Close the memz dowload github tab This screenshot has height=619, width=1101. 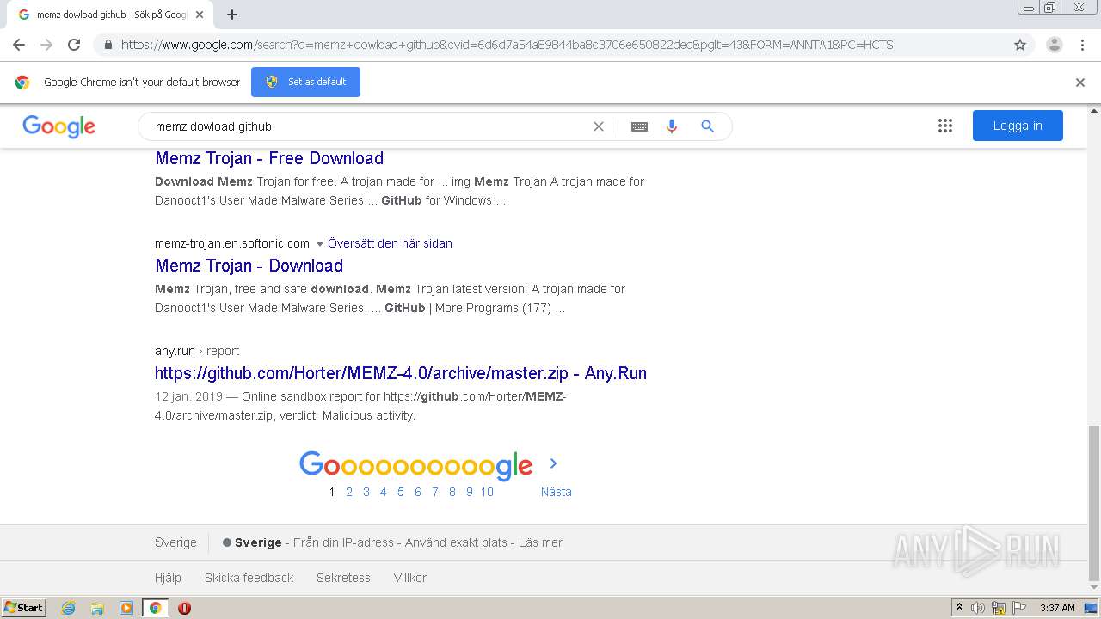200,15
